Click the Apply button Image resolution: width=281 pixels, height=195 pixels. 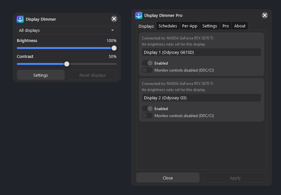click(x=235, y=178)
